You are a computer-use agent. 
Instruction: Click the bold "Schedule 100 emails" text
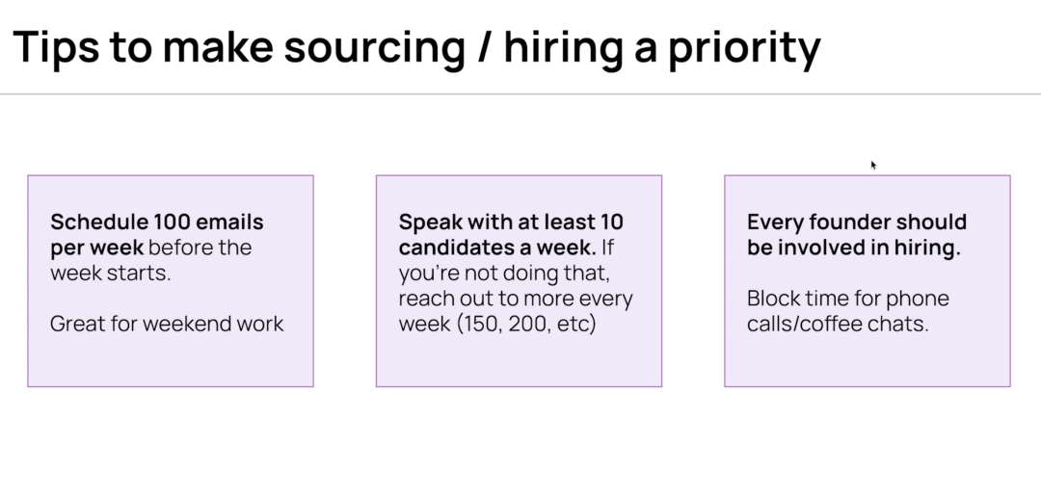(x=157, y=222)
